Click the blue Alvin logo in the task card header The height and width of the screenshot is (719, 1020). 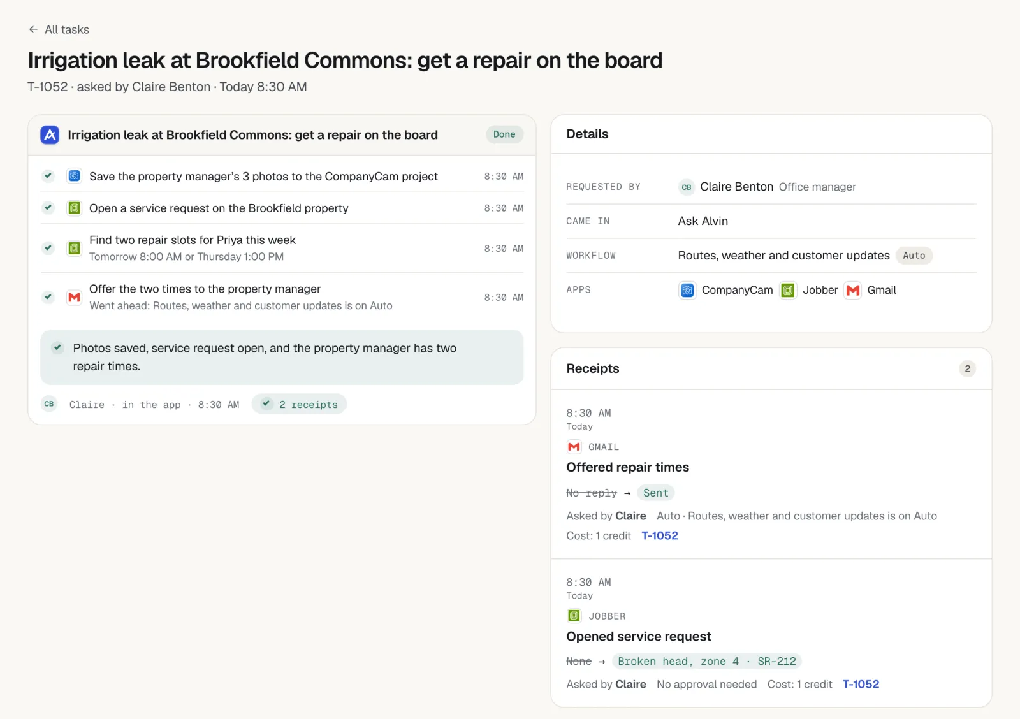pos(50,134)
